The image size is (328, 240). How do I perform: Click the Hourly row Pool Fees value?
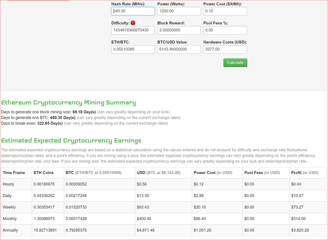pyautogui.click(x=249, y=184)
